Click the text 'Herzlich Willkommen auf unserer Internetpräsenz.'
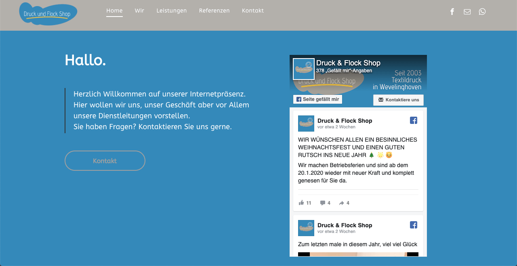This screenshot has height=266, width=517. 160,94
